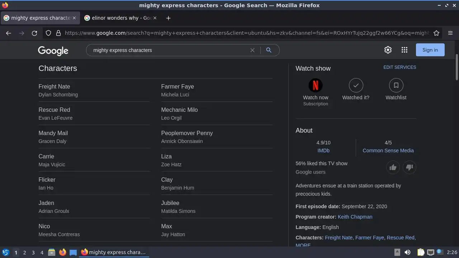Select character Peoplemover Penny

(187, 133)
